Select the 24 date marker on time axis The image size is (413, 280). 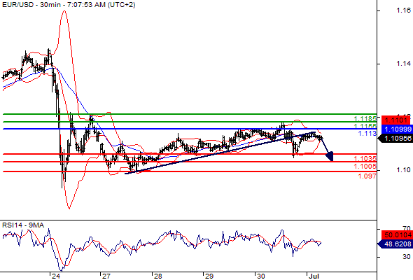click(56, 276)
